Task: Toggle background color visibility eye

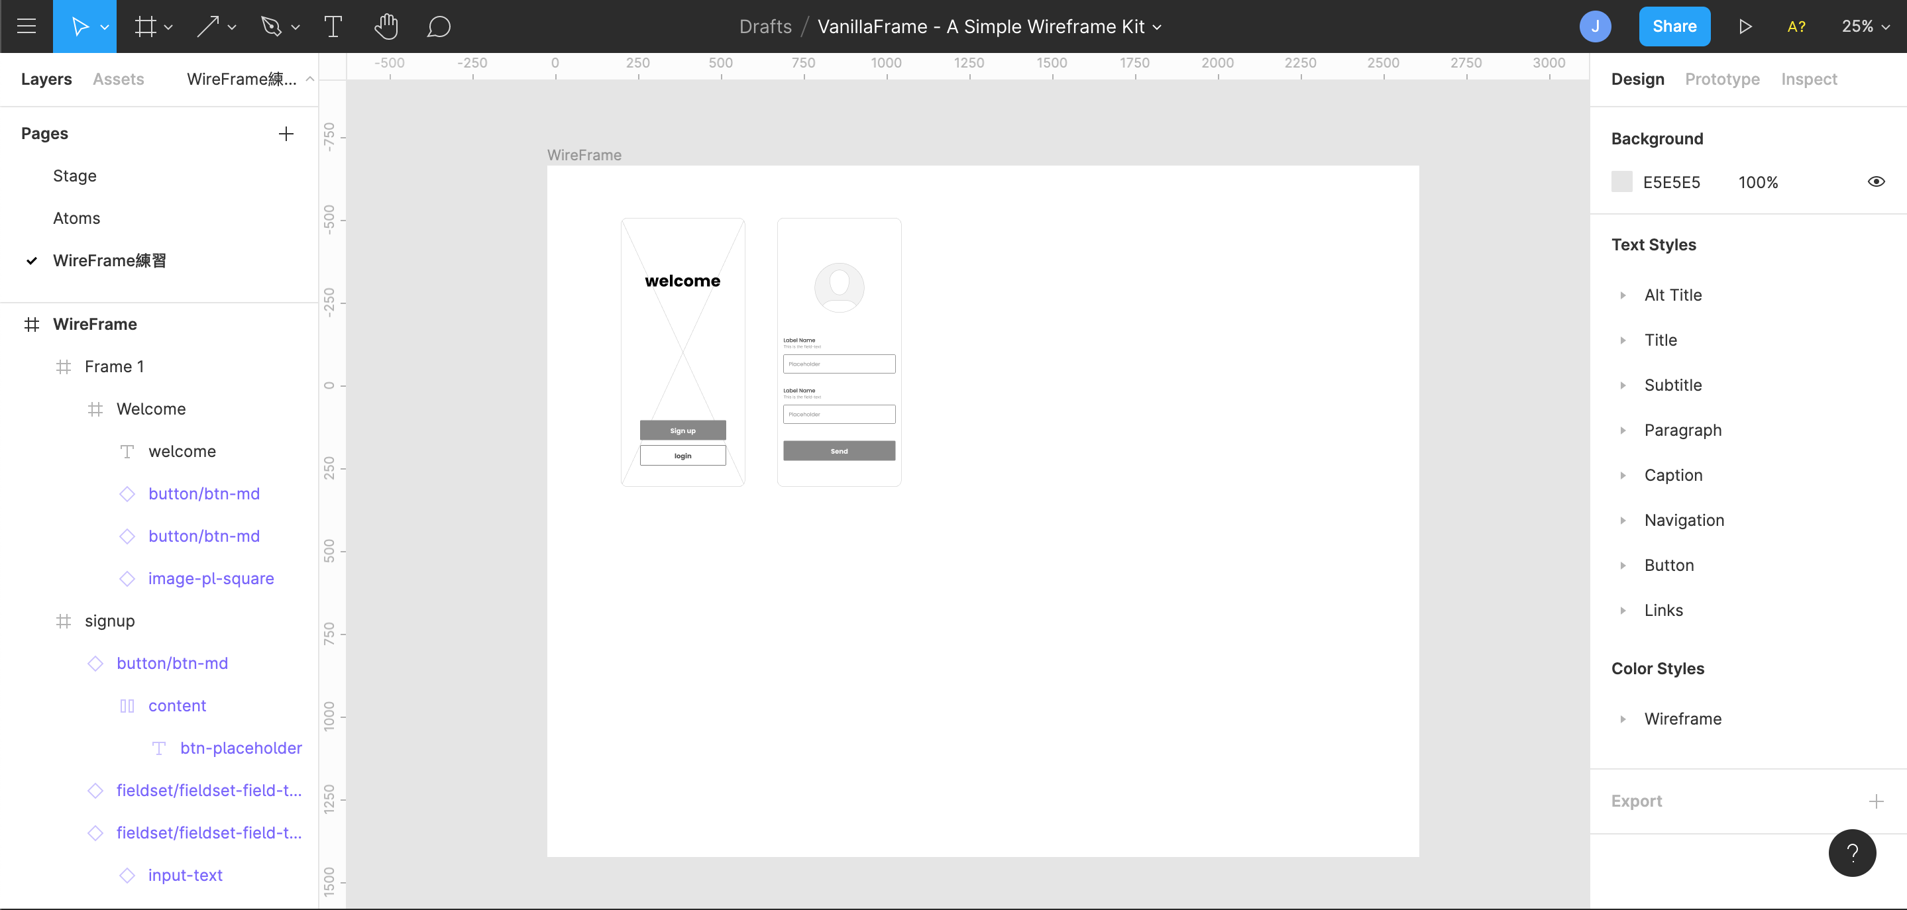Action: click(1875, 182)
